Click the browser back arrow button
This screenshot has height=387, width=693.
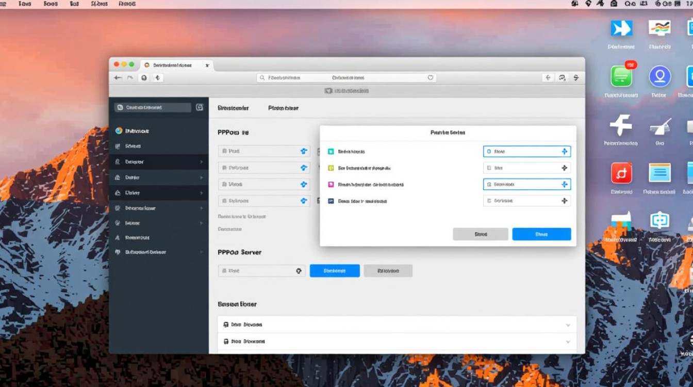pos(118,77)
